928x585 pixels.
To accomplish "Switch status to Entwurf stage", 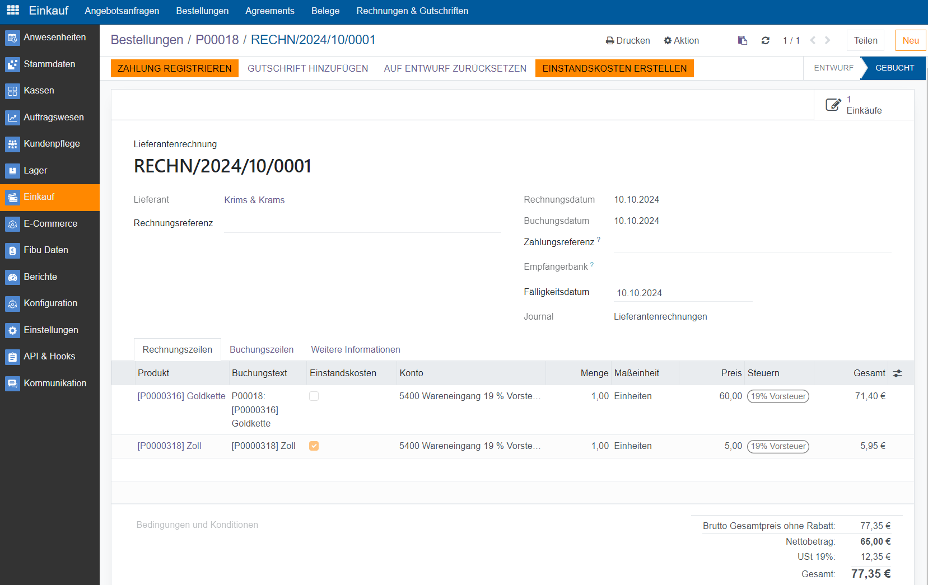I will click(x=833, y=68).
